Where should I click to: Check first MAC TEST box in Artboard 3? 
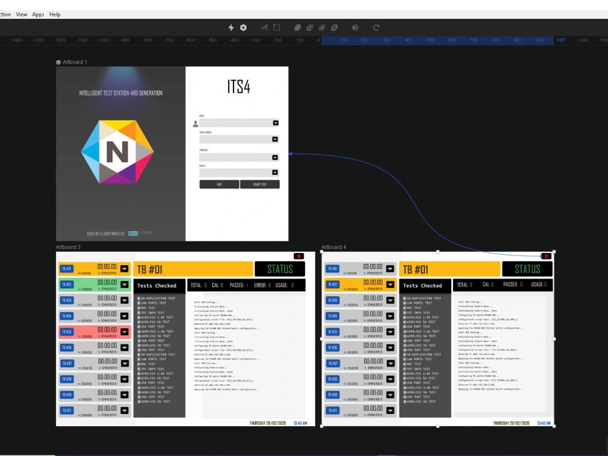pyautogui.click(x=139, y=308)
